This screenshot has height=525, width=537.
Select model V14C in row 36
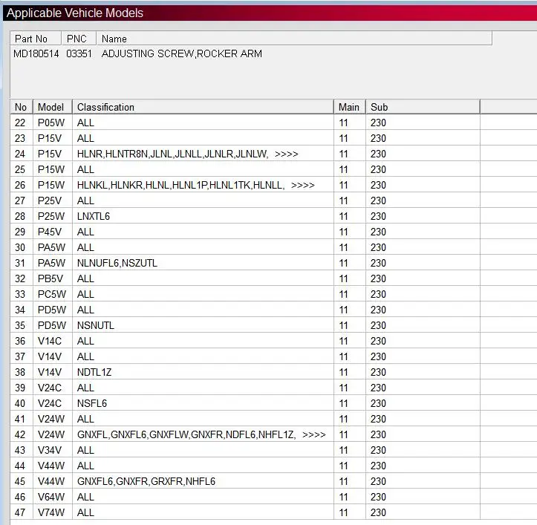50,341
